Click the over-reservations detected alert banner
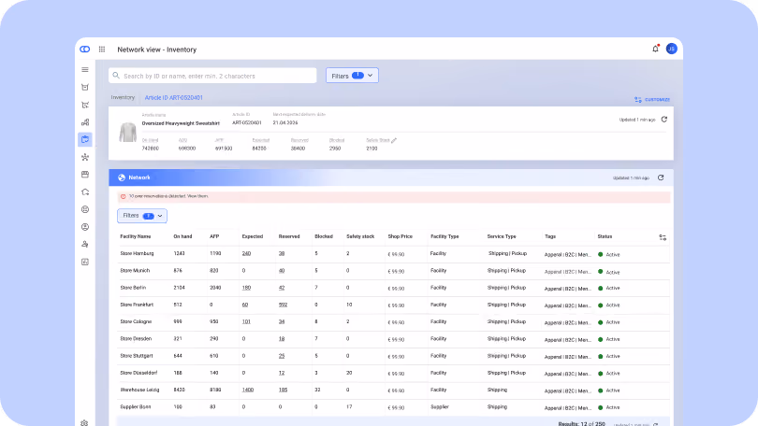The height and width of the screenshot is (426, 758). [x=393, y=196]
